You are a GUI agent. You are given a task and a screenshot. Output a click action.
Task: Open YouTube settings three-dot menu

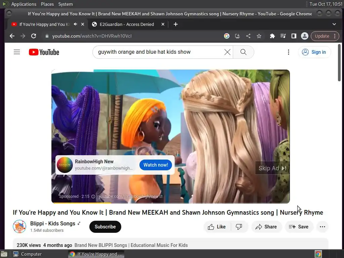289,52
